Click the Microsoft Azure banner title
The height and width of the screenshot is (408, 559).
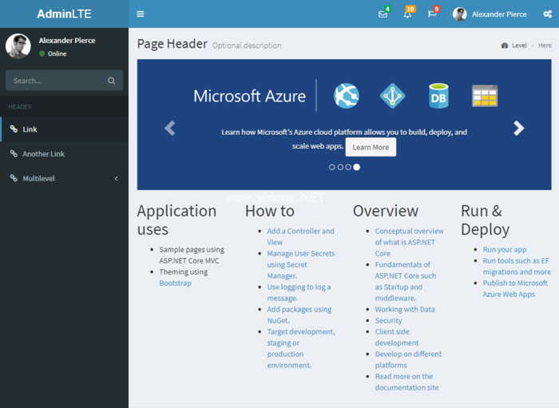click(249, 96)
